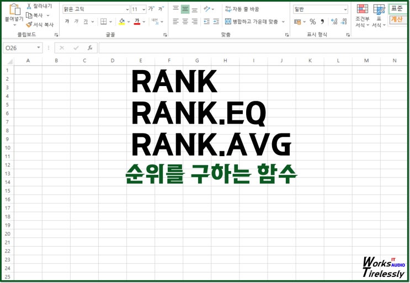The height and width of the screenshot is (283, 410).
Task: Click the Cut (잘라내기) scissors button
Action: (40, 6)
